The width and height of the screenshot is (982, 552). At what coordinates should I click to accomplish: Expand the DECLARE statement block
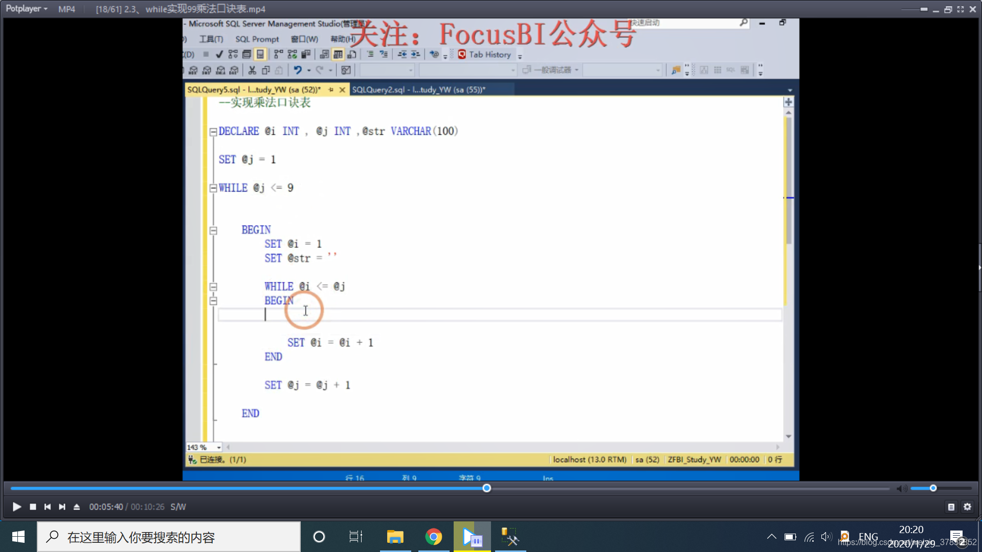212,131
